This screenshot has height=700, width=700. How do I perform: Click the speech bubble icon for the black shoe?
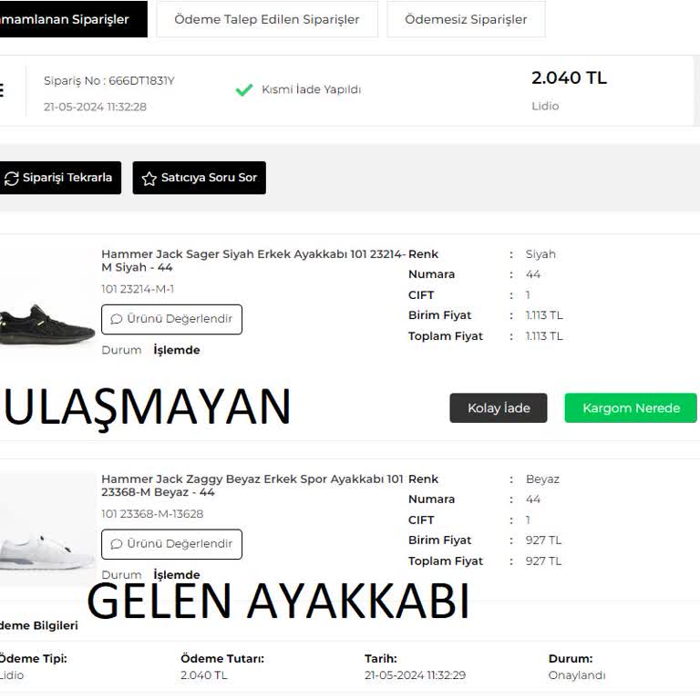tap(117, 319)
